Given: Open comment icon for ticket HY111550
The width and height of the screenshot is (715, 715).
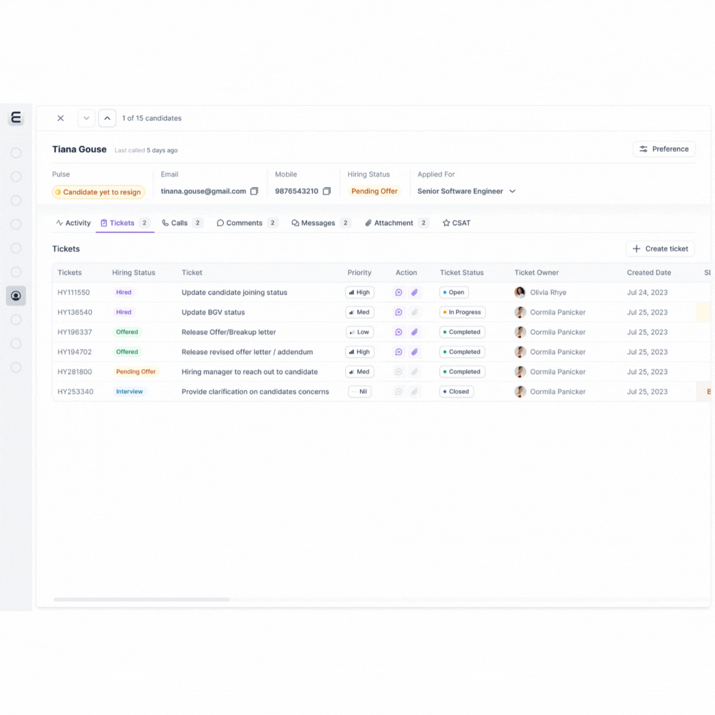Looking at the screenshot, I should (x=399, y=293).
